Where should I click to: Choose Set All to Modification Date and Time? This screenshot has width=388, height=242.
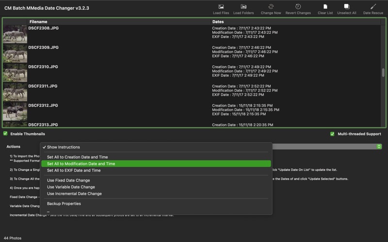pyautogui.click(x=156, y=164)
